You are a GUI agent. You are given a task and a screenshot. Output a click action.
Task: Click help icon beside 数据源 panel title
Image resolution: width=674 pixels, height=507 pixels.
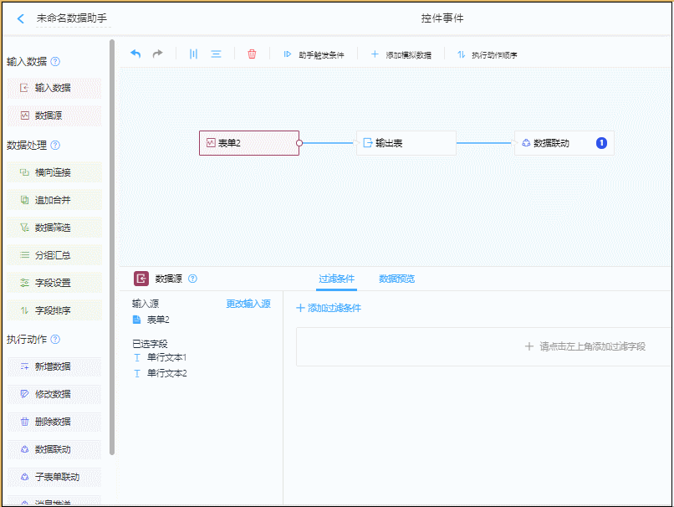[x=192, y=279]
